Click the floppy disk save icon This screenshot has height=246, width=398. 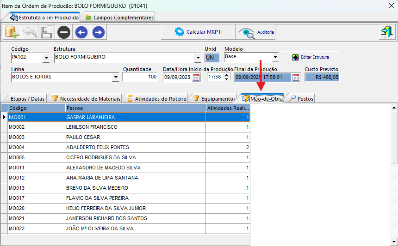tap(46, 32)
